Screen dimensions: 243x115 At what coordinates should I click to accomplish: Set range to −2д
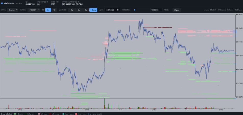tap(78, 10)
